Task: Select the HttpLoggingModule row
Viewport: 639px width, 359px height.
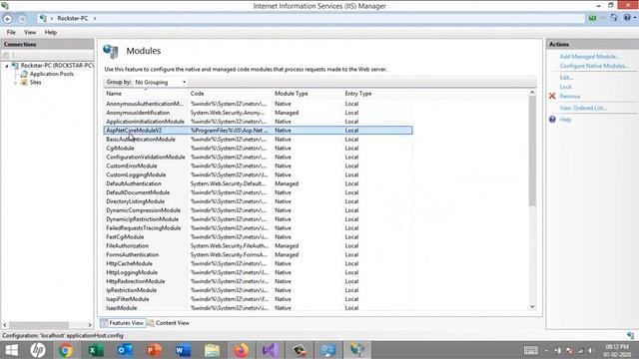Action: (258, 272)
